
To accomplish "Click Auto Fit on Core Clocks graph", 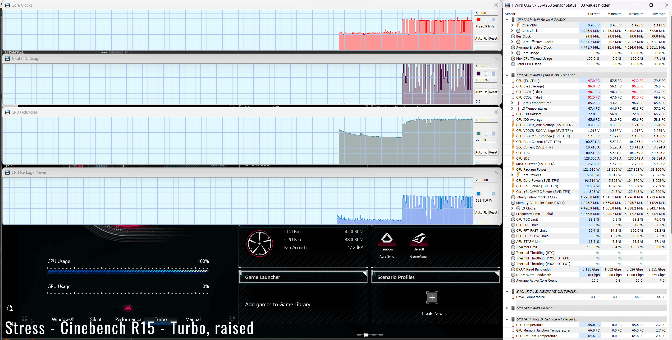I will [481, 39].
